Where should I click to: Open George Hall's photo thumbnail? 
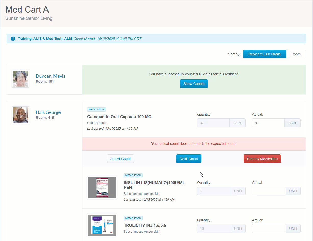click(x=21, y=115)
